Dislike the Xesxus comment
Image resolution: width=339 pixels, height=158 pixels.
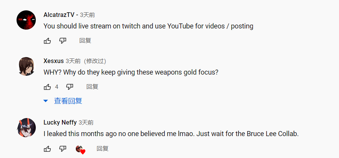point(70,87)
